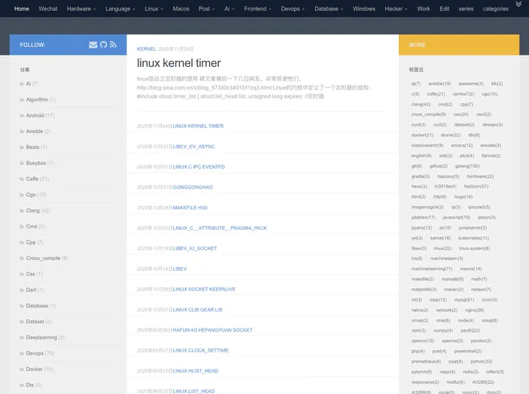529x394 pixels.
Task: Click the hisilicon(57) tag
Action: tap(476, 186)
